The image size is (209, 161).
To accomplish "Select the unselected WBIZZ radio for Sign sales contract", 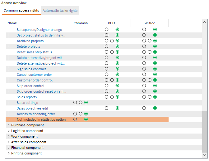I will point(144,69).
